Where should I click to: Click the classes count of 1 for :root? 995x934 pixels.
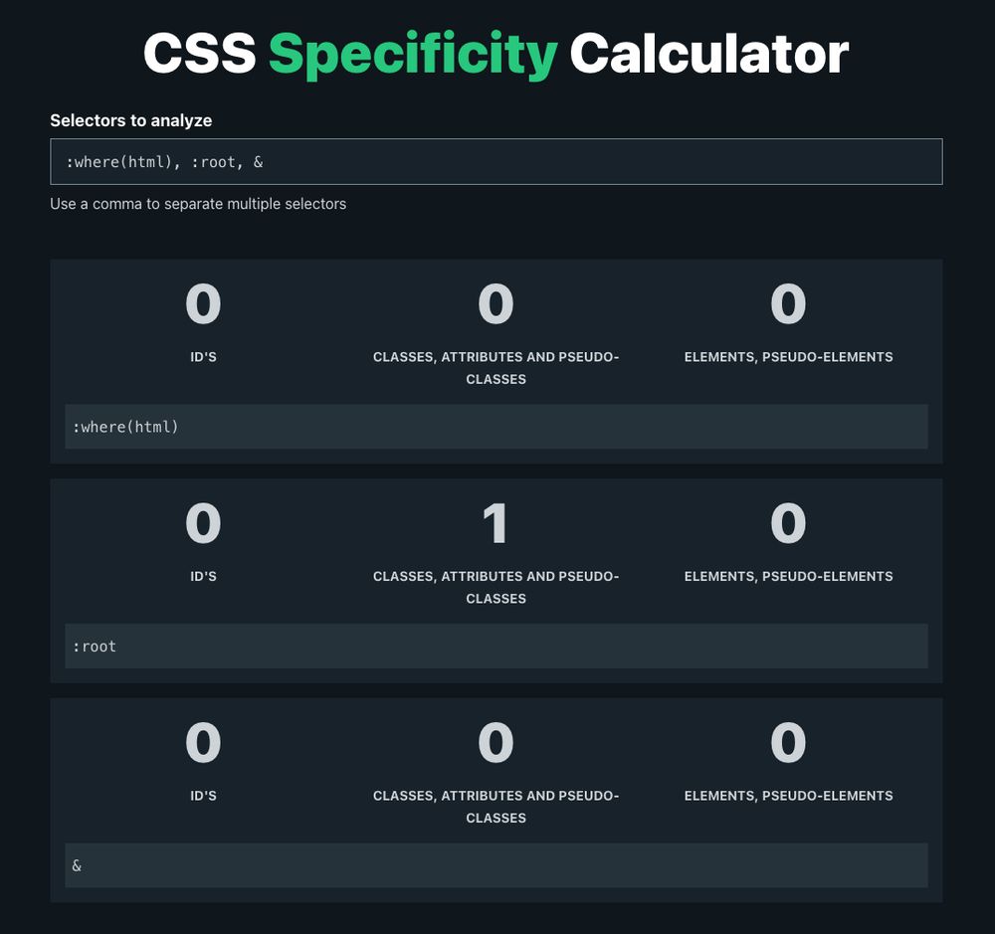pos(496,523)
